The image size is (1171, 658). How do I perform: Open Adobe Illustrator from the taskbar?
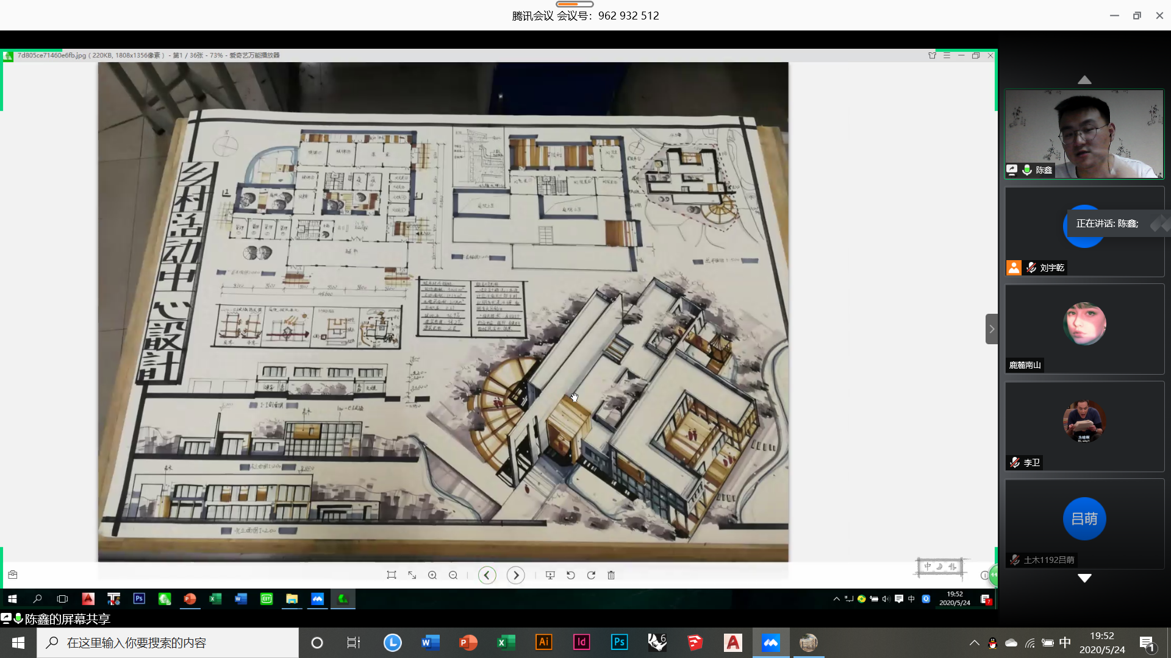point(543,642)
